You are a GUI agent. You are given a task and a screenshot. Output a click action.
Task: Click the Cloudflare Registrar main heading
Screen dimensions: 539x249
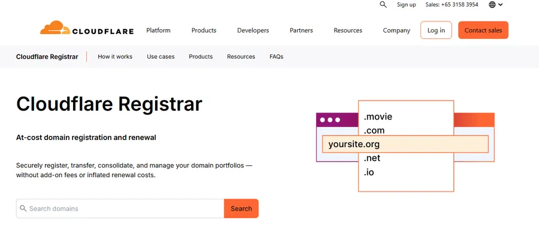pos(110,104)
